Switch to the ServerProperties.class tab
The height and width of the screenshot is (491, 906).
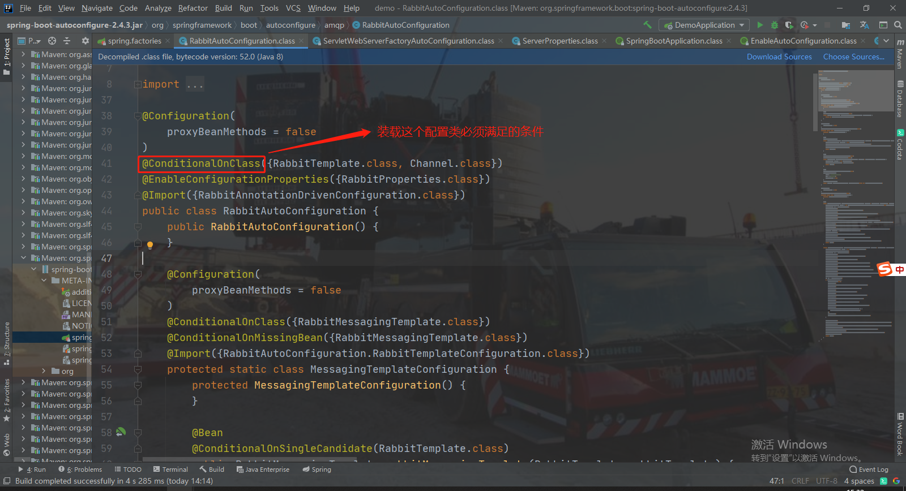pyautogui.click(x=559, y=41)
